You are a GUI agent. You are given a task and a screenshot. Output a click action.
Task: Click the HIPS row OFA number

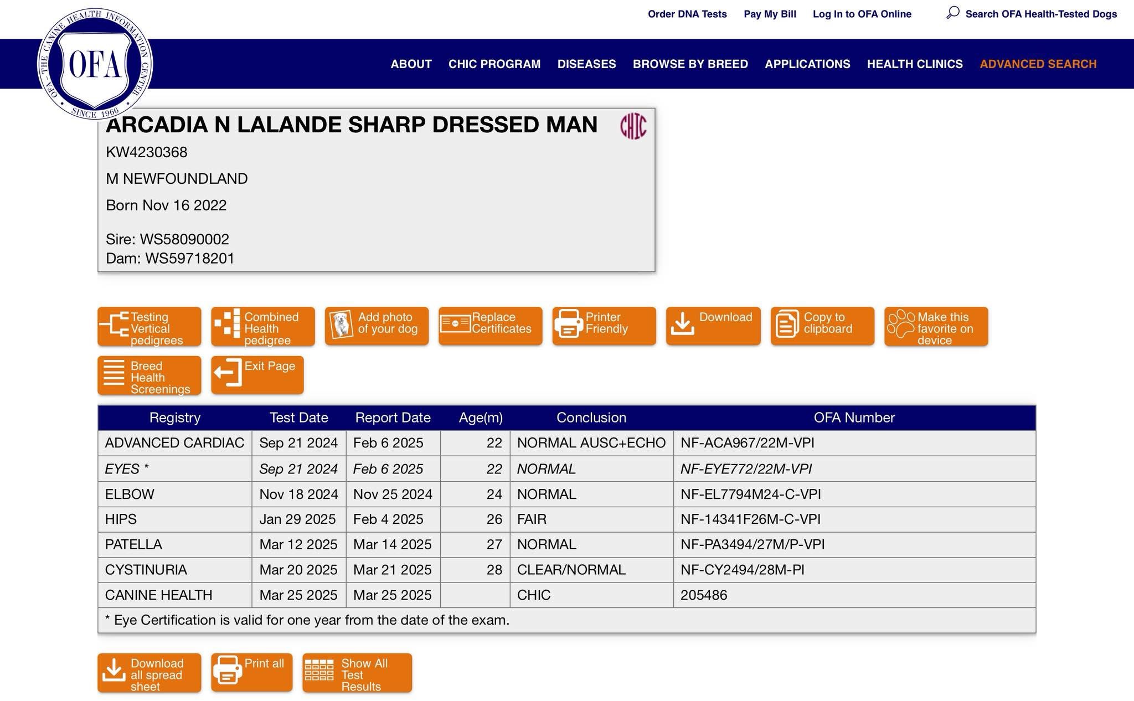click(x=750, y=519)
